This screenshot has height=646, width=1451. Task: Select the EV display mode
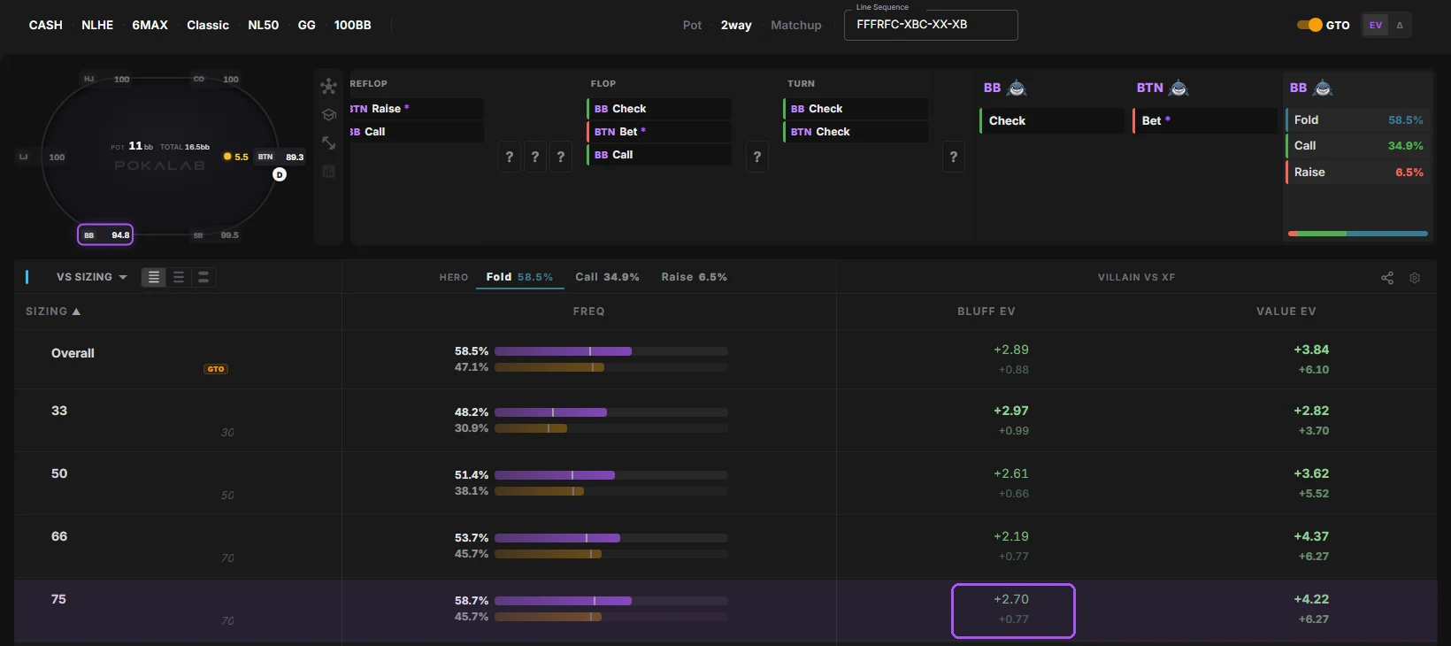click(x=1376, y=25)
